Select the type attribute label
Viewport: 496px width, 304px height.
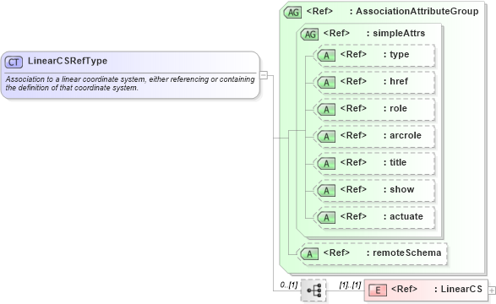point(399,54)
